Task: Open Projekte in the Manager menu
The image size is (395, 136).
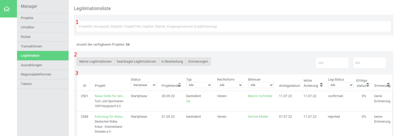Action: click(x=27, y=18)
